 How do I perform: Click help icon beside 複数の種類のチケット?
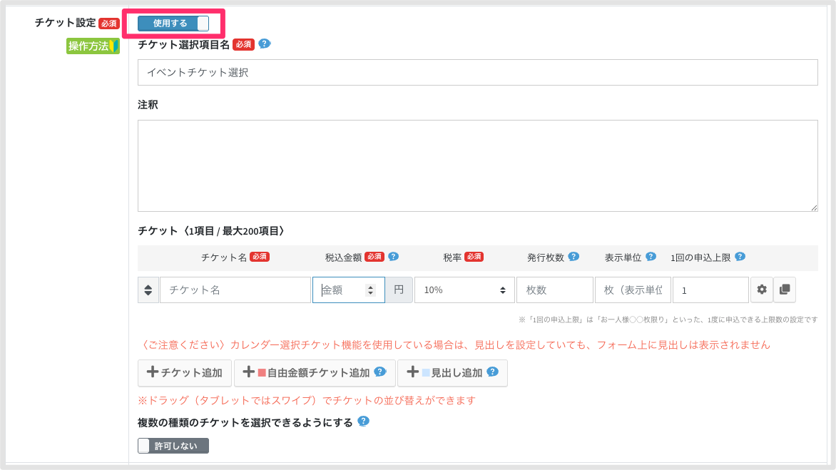point(364,422)
